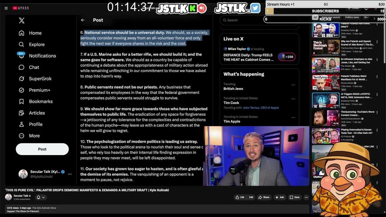Click the Ask button

tap(279, 197)
